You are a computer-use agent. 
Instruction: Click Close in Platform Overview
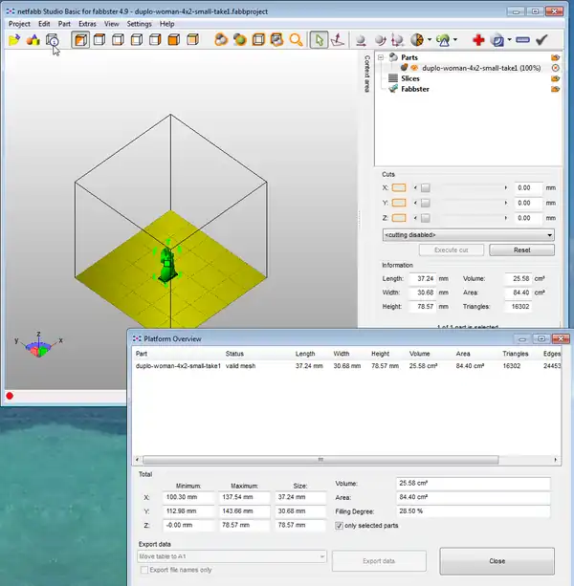[497, 561]
